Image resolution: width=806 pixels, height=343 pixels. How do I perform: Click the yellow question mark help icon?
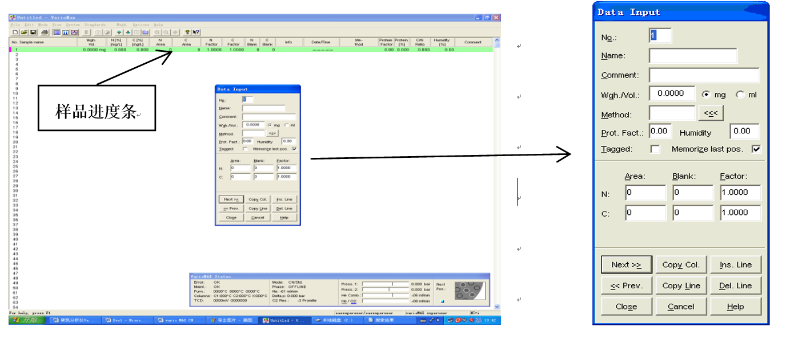(187, 32)
